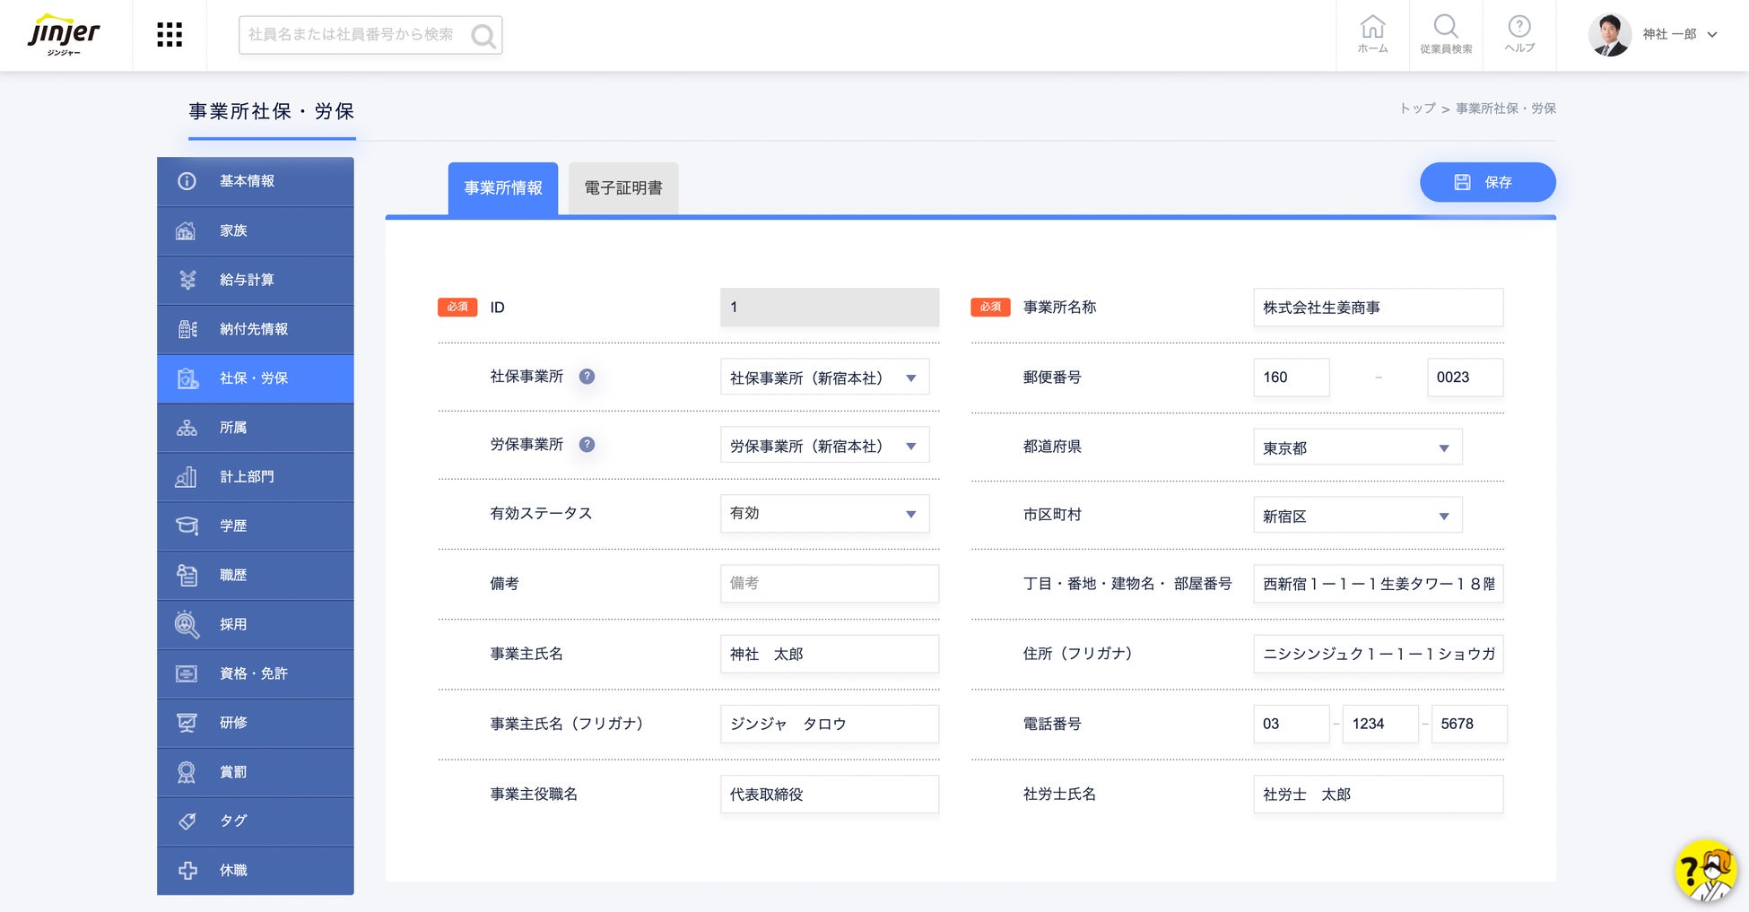
Task: Select 資格・免許 in the sidebar
Action: [x=256, y=673]
